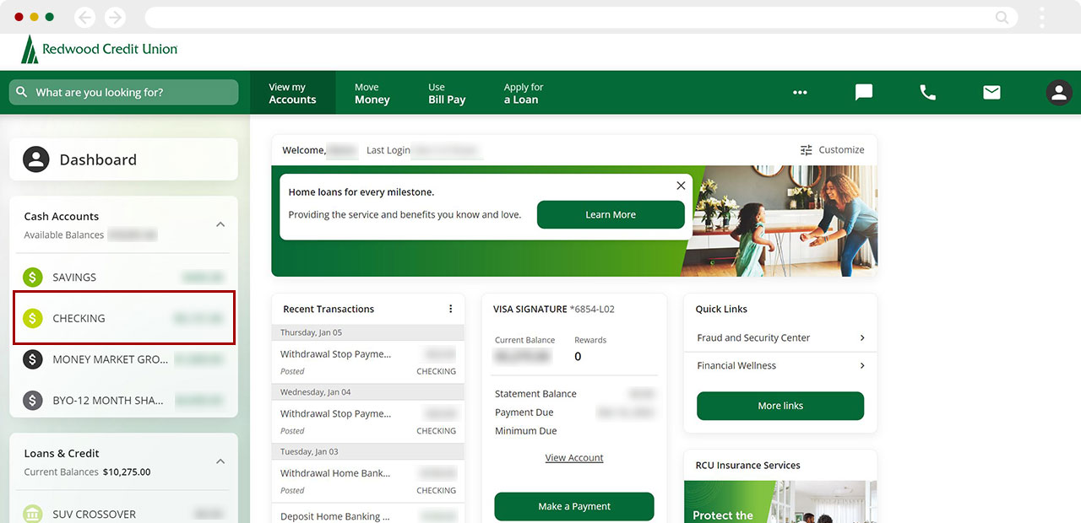Click the Wednesday, Jan 04 date header
This screenshot has width=1081, height=523.
(368, 392)
